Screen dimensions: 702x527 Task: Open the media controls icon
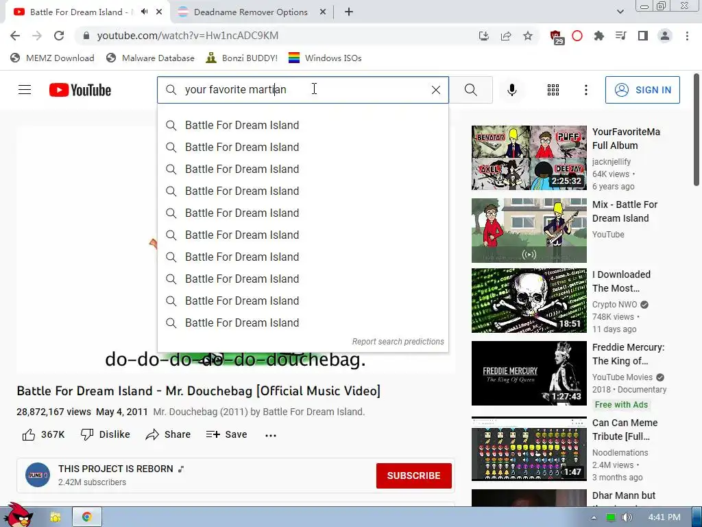621,36
